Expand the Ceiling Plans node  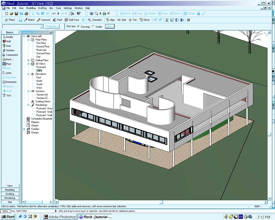point(28,61)
